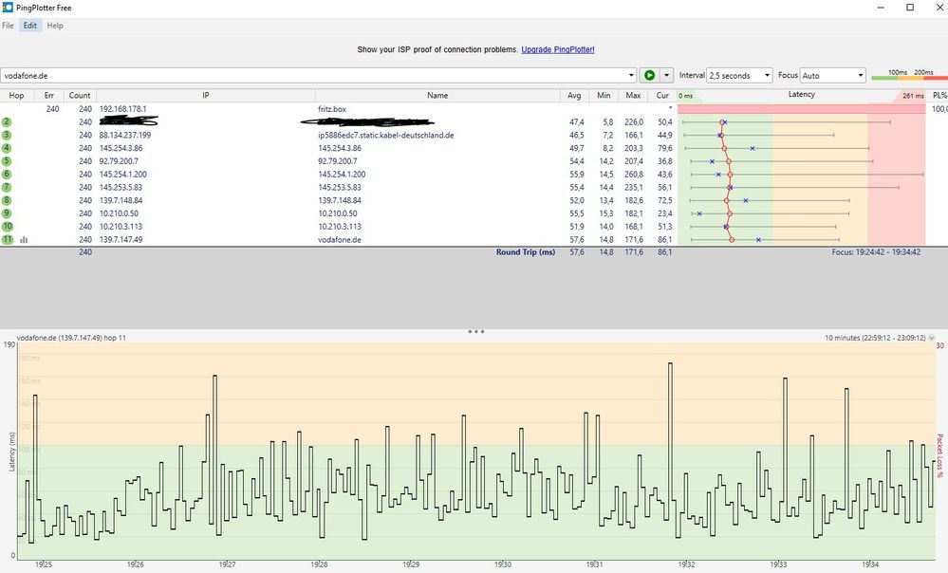The height and width of the screenshot is (573, 948).
Task: Click the 260,8 max value in hop 6 row
Action: [x=634, y=174]
